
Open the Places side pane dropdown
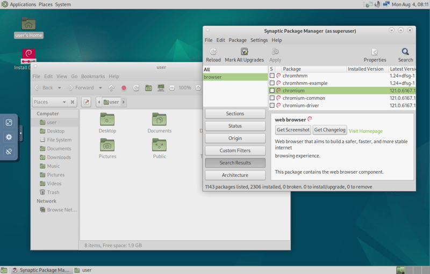tap(64, 102)
